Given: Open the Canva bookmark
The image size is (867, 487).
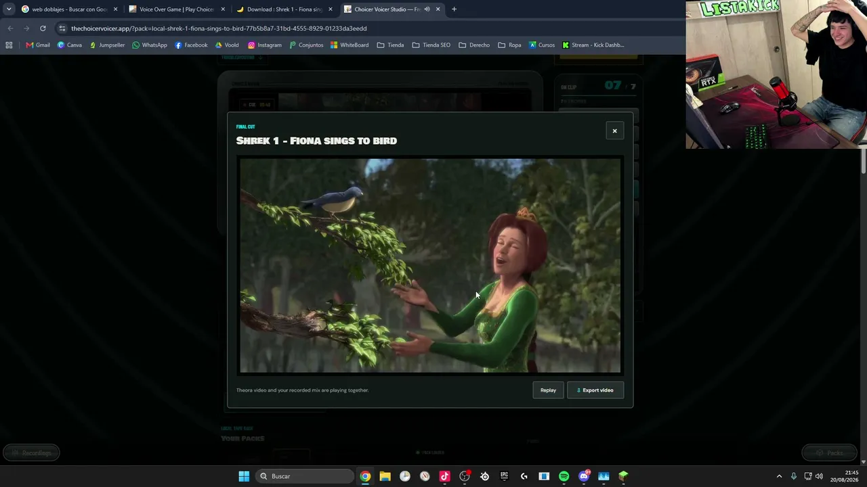Looking at the screenshot, I should (x=70, y=45).
